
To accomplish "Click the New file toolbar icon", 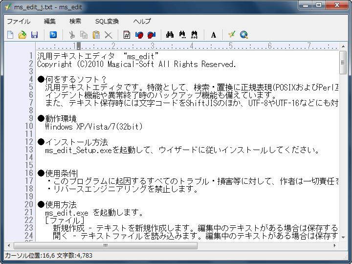I will pos(10,35).
